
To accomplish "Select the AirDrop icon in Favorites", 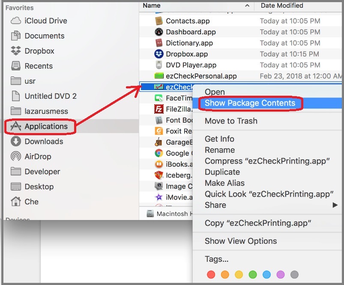I will tap(16, 157).
